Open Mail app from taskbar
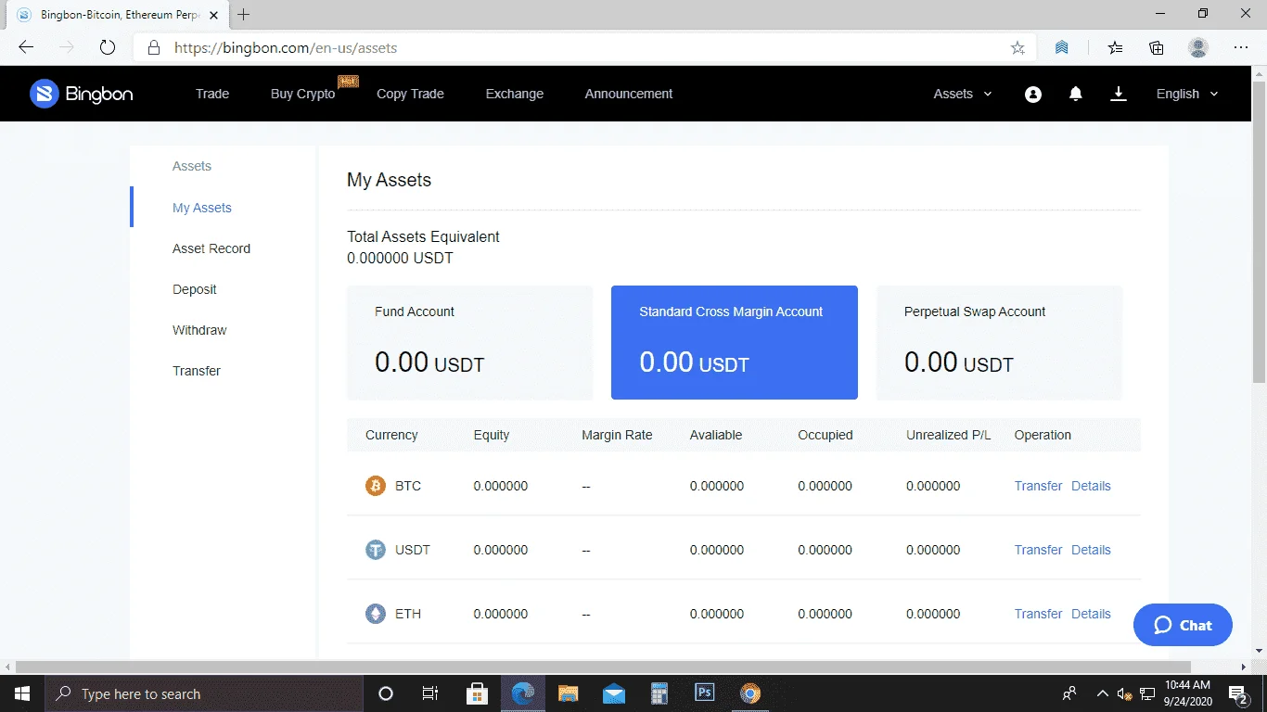Viewport: 1267px width, 712px height. pyautogui.click(x=614, y=693)
